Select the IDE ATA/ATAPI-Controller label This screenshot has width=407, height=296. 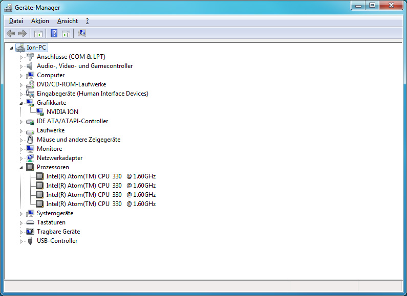tap(72, 121)
